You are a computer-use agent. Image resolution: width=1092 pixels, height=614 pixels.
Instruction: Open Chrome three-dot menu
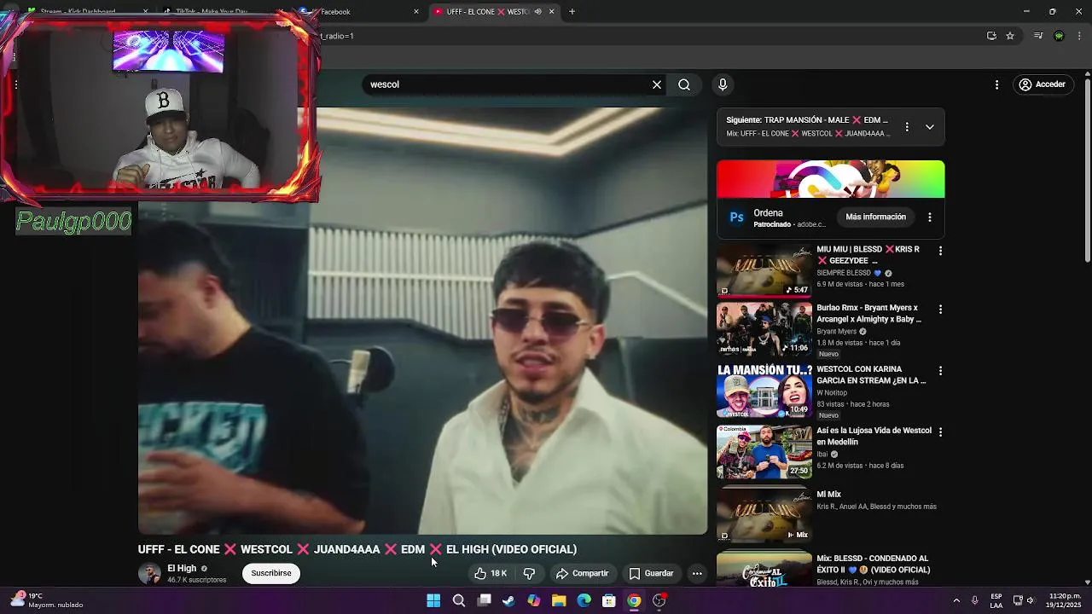point(1080,36)
